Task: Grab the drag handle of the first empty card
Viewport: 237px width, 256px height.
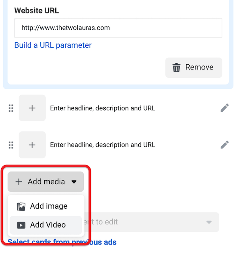Action: tap(11, 108)
